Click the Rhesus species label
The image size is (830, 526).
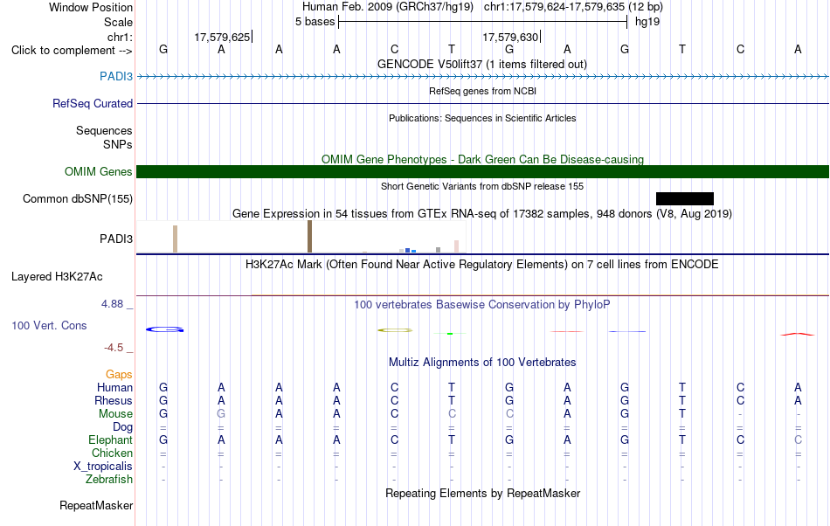point(114,400)
